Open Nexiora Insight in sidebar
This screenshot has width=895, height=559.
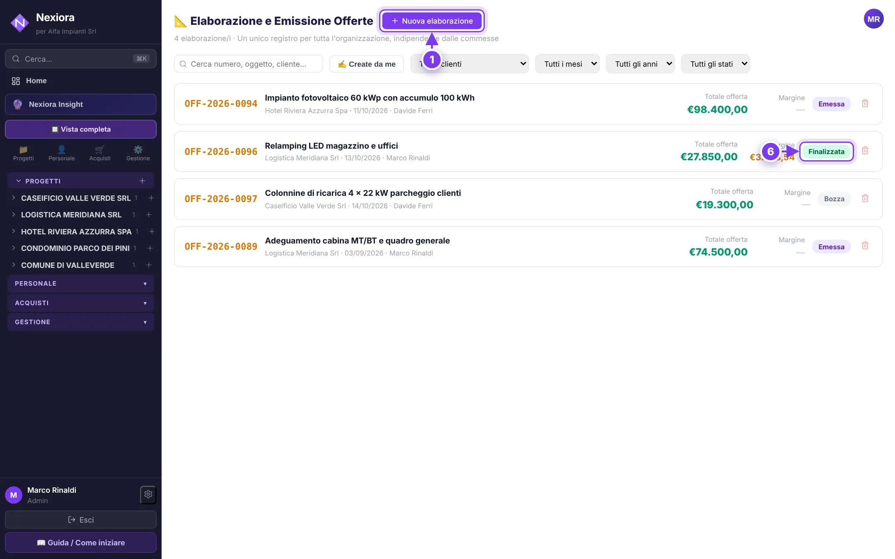pyautogui.click(x=81, y=104)
